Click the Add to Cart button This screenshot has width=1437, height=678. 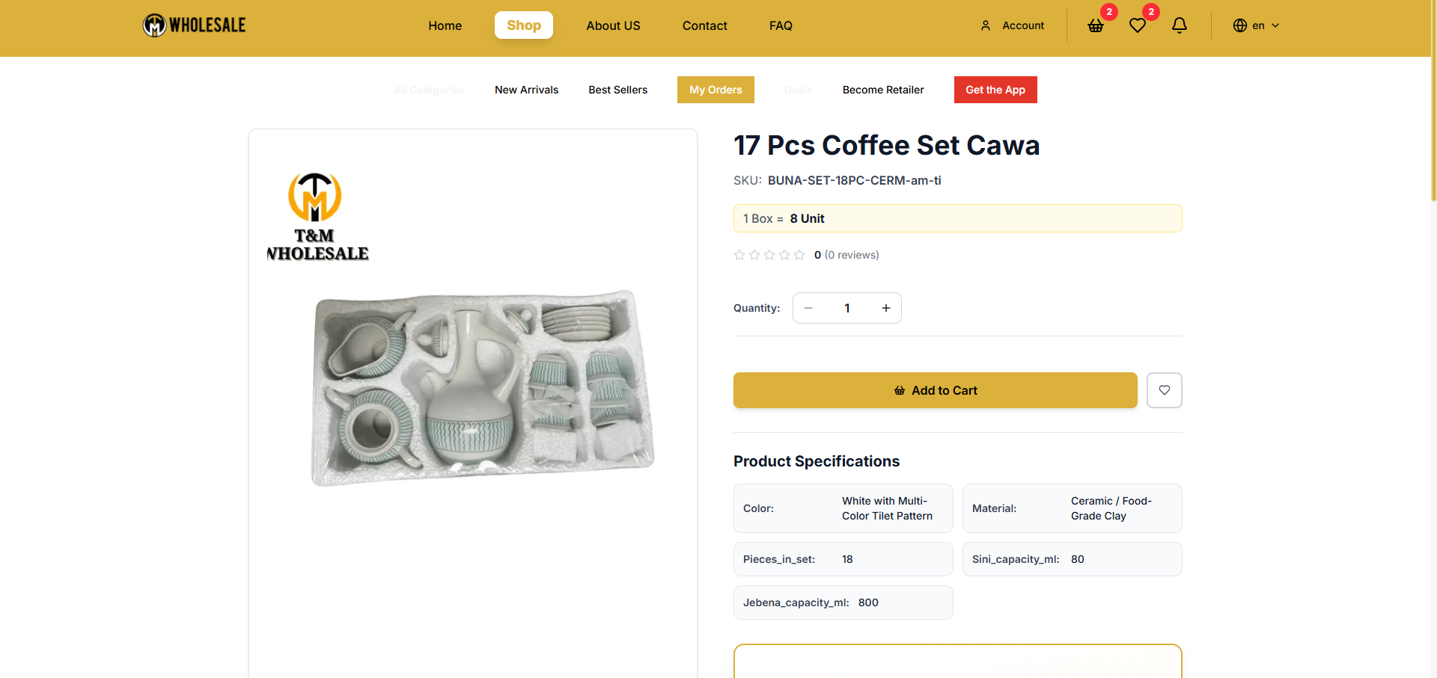click(x=935, y=390)
